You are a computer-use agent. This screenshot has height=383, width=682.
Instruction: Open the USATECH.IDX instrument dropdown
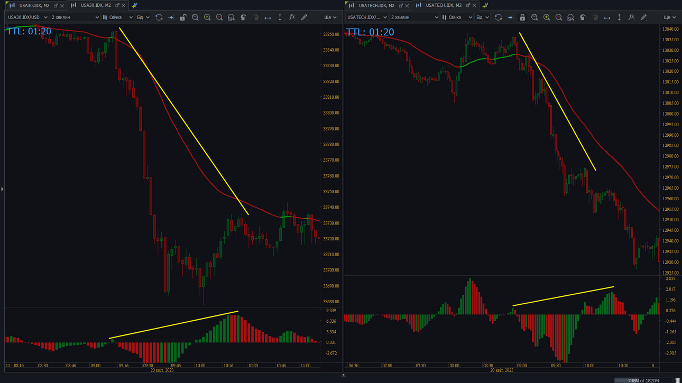tap(367, 17)
